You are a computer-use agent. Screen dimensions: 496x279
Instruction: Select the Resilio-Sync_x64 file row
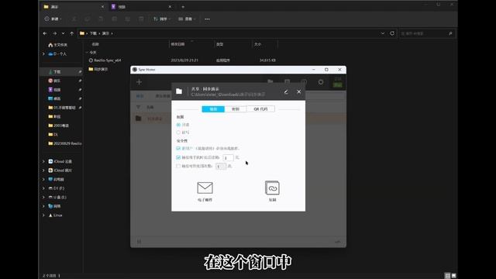point(183,60)
